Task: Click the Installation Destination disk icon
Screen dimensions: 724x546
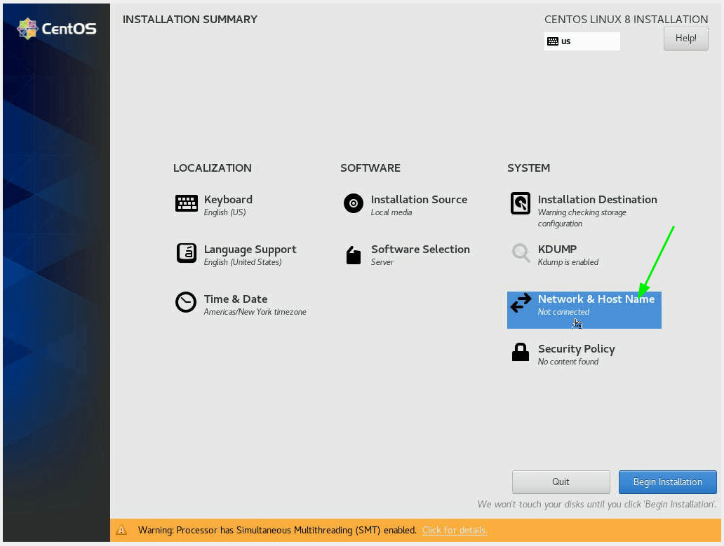Action: coord(521,203)
